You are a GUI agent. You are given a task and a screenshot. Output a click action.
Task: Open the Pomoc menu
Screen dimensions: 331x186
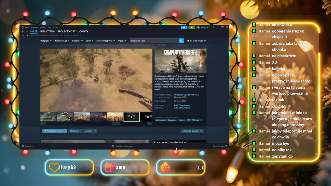56,27
